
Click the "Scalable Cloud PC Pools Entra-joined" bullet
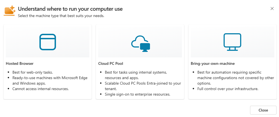pyautogui.click(x=143, y=86)
